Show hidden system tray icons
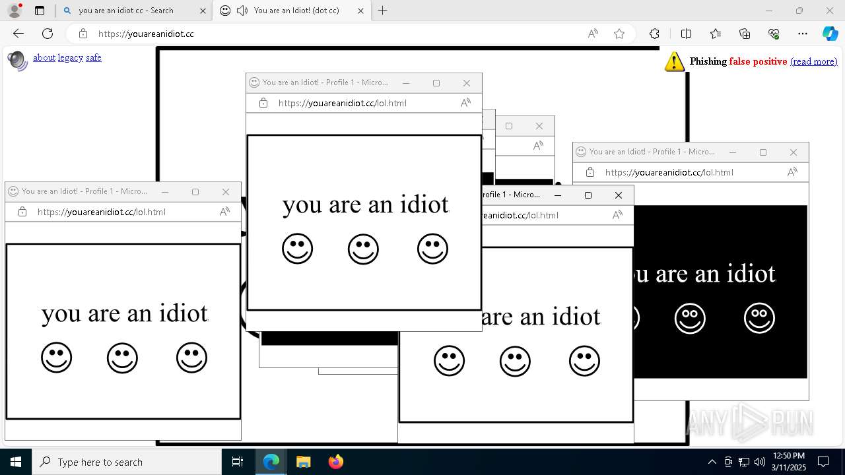This screenshot has height=475, width=845. [x=712, y=462]
